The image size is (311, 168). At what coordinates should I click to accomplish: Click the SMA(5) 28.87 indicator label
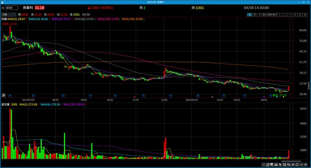(17, 19)
